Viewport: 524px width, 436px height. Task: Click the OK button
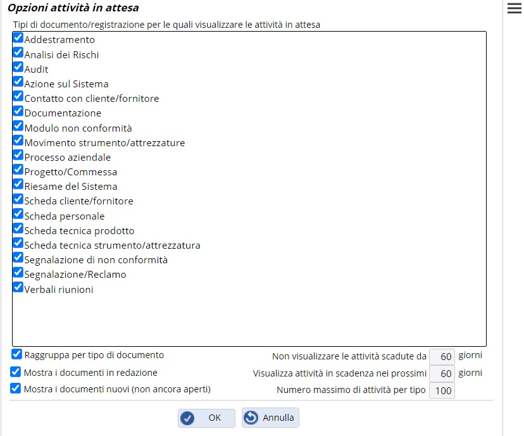pyautogui.click(x=206, y=418)
